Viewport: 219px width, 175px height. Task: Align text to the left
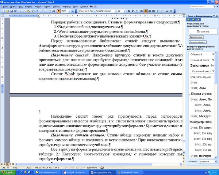[x=142, y=11]
